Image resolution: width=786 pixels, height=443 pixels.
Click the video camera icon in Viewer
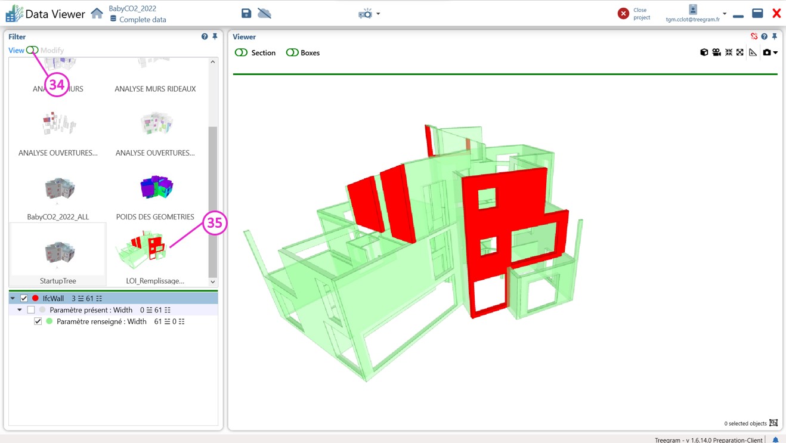coord(716,52)
